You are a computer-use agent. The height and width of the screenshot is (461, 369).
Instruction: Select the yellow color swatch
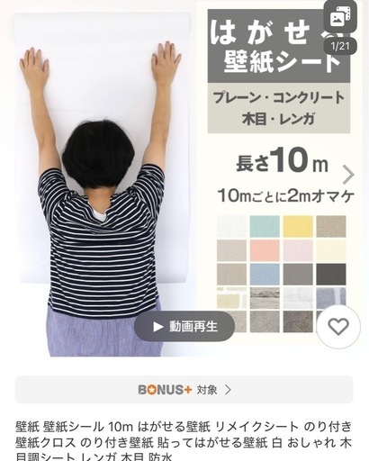[x=298, y=227]
